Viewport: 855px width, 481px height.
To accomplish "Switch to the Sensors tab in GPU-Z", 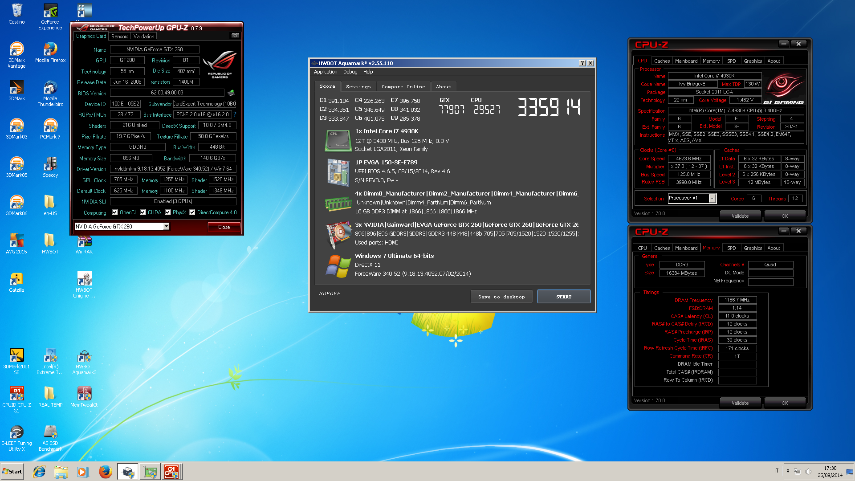I will (x=120, y=37).
